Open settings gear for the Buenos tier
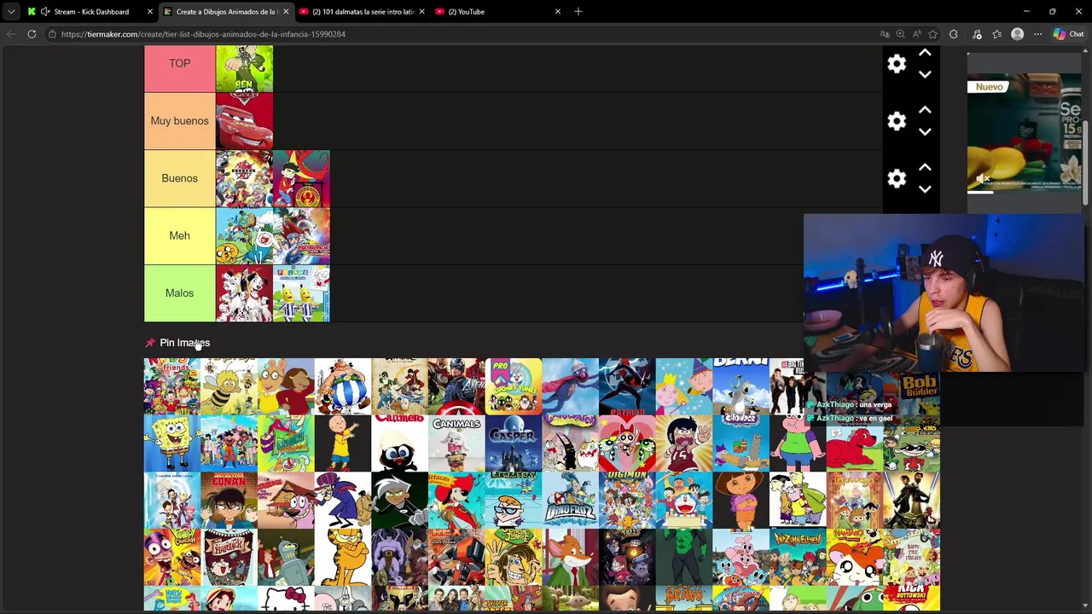This screenshot has height=614, width=1092. (897, 178)
